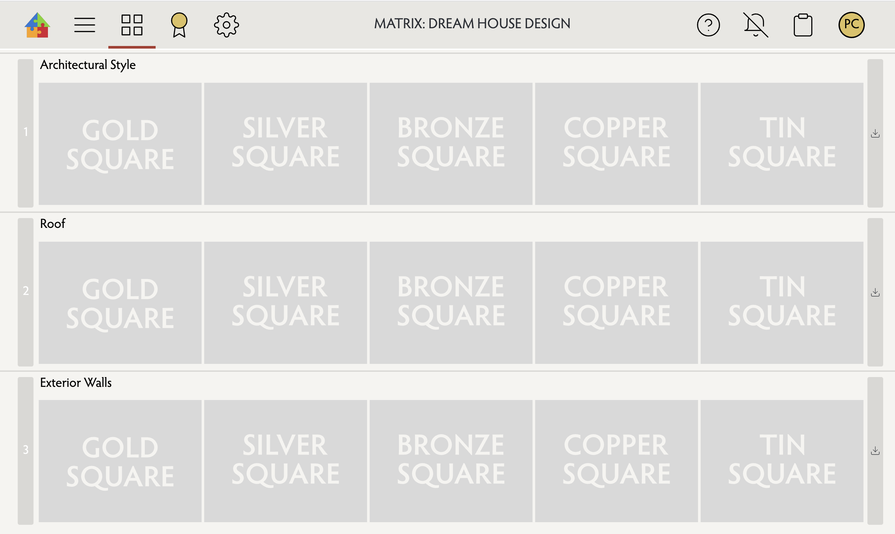895x534 pixels.
Task: Open the settings gear
Action: click(x=226, y=25)
